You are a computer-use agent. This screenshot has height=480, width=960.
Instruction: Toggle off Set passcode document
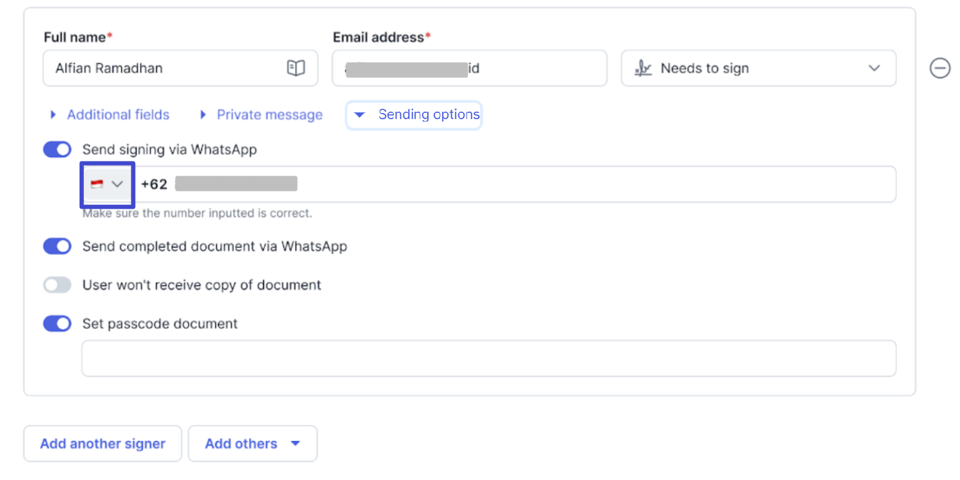[57, 323]
